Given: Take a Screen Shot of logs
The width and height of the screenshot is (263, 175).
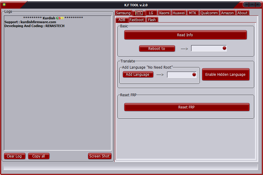Looking at the screenshot, I should pyautogui.click(x=99, y=156).
